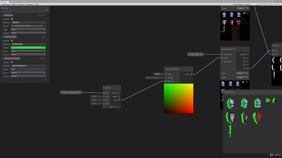282x158 pixels.
Task: Open Outline Color Mode dropdown
Action: 28,51
